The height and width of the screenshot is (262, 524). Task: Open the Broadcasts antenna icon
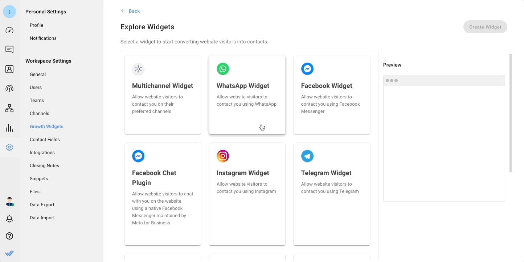click(9, 89)
